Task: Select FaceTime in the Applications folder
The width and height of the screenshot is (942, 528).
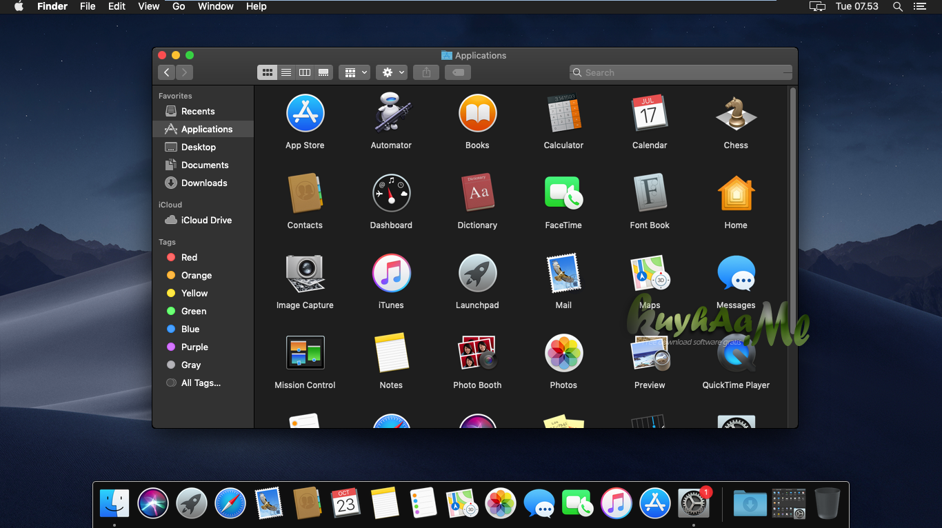Action: [x=563, y=193]
